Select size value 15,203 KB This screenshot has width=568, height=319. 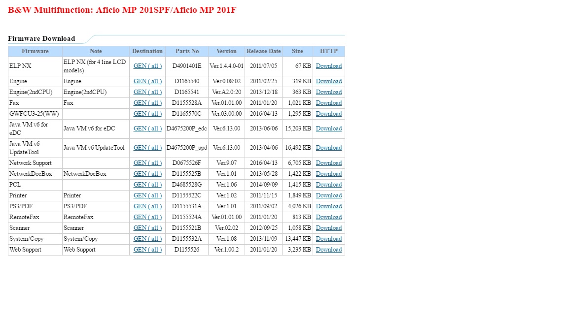tap(298, 128)
